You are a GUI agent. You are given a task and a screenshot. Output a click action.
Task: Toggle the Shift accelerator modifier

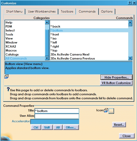pos(47,127)
